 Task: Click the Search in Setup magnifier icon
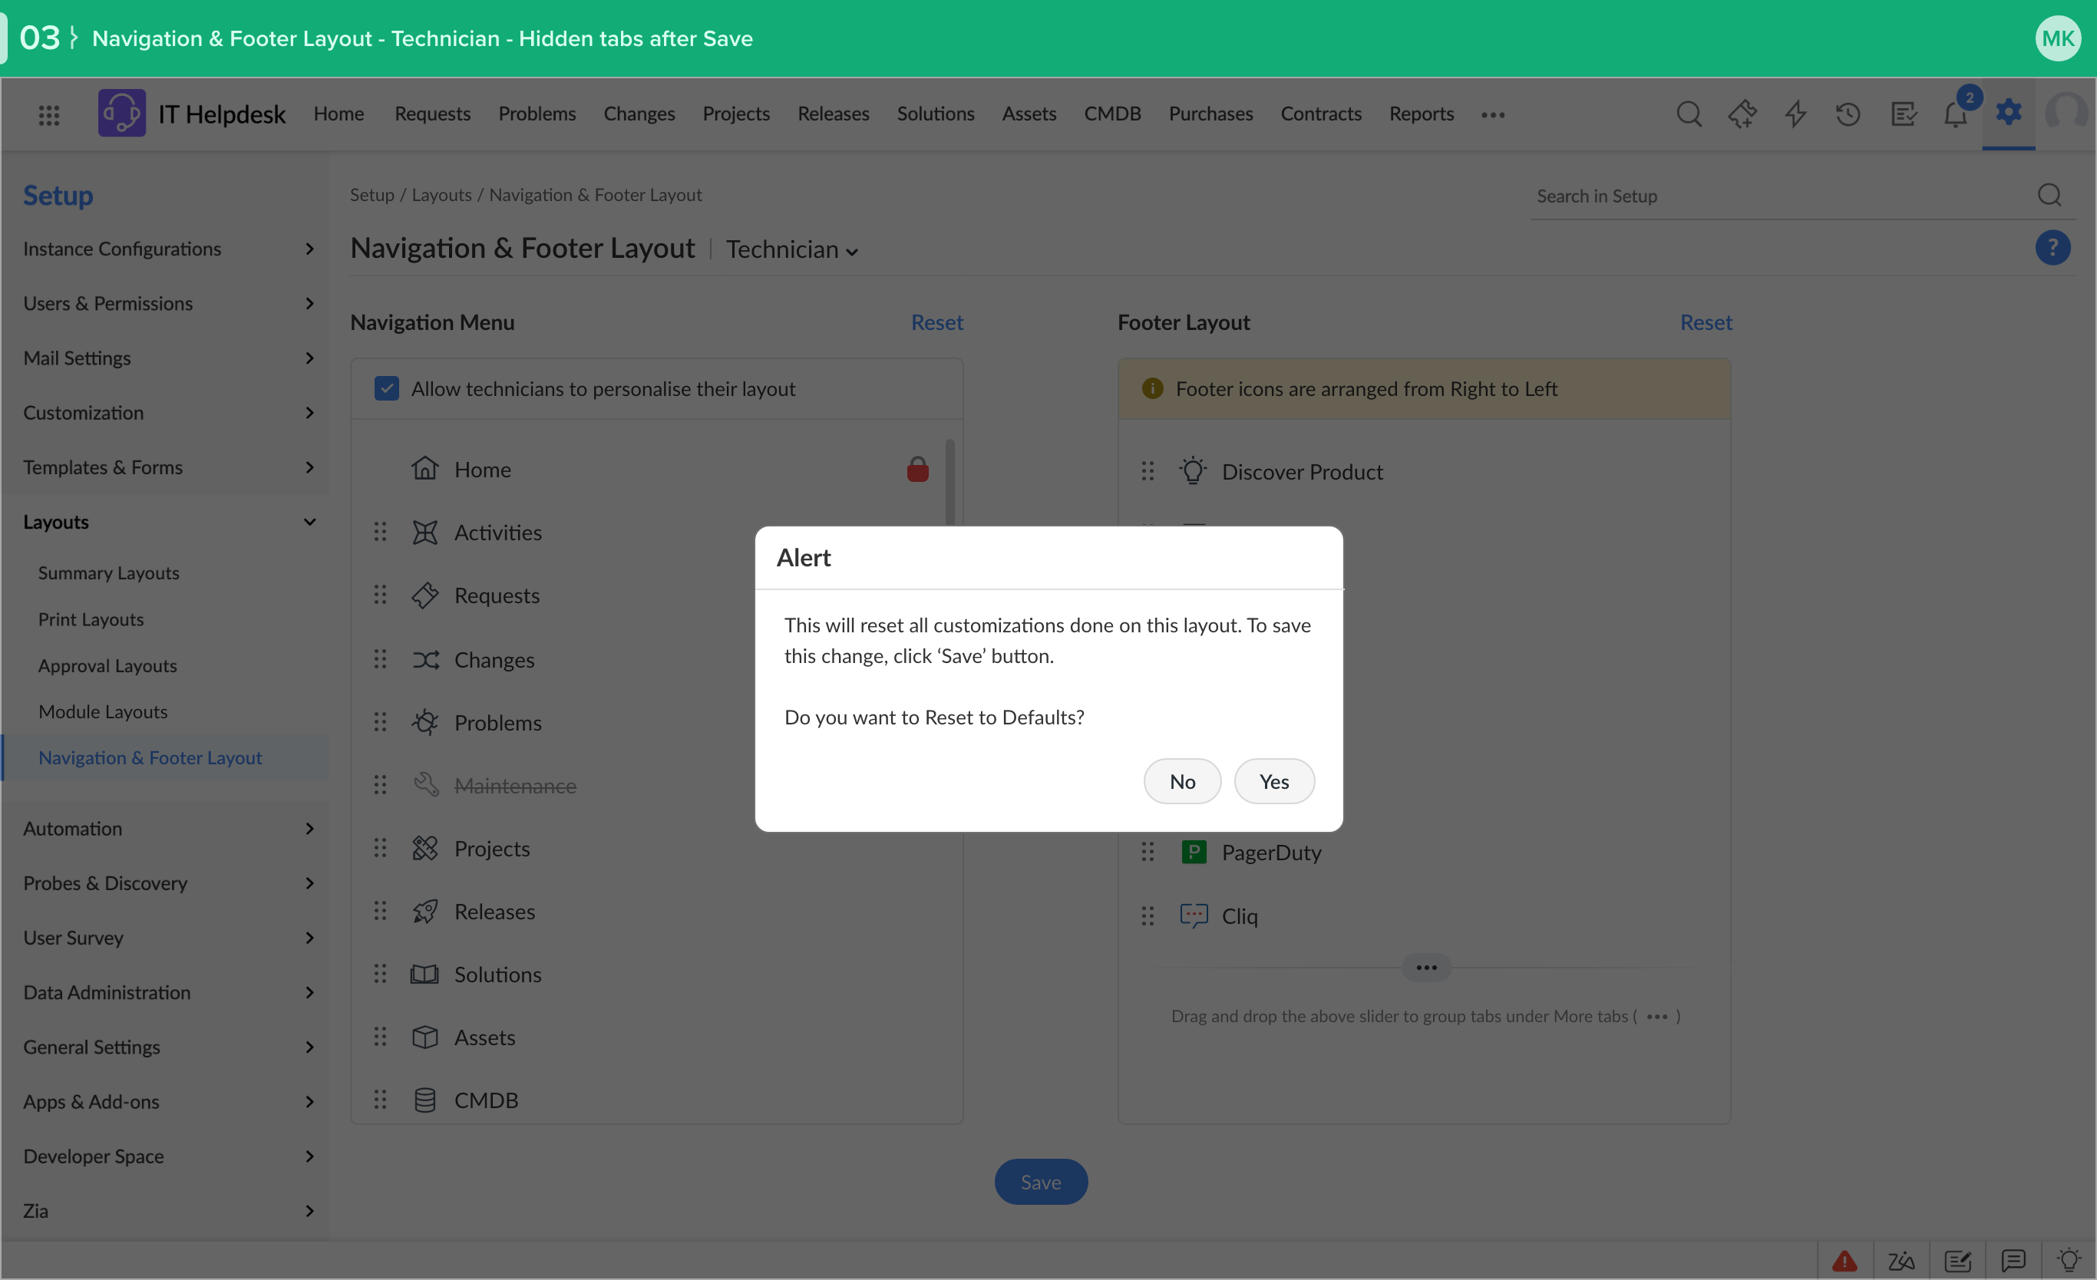tap(2049, 196)
